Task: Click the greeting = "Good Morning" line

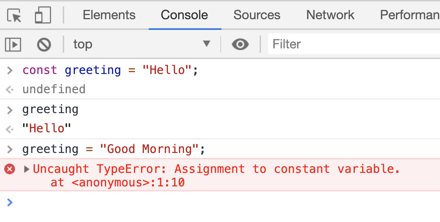Action: point(114,149)
